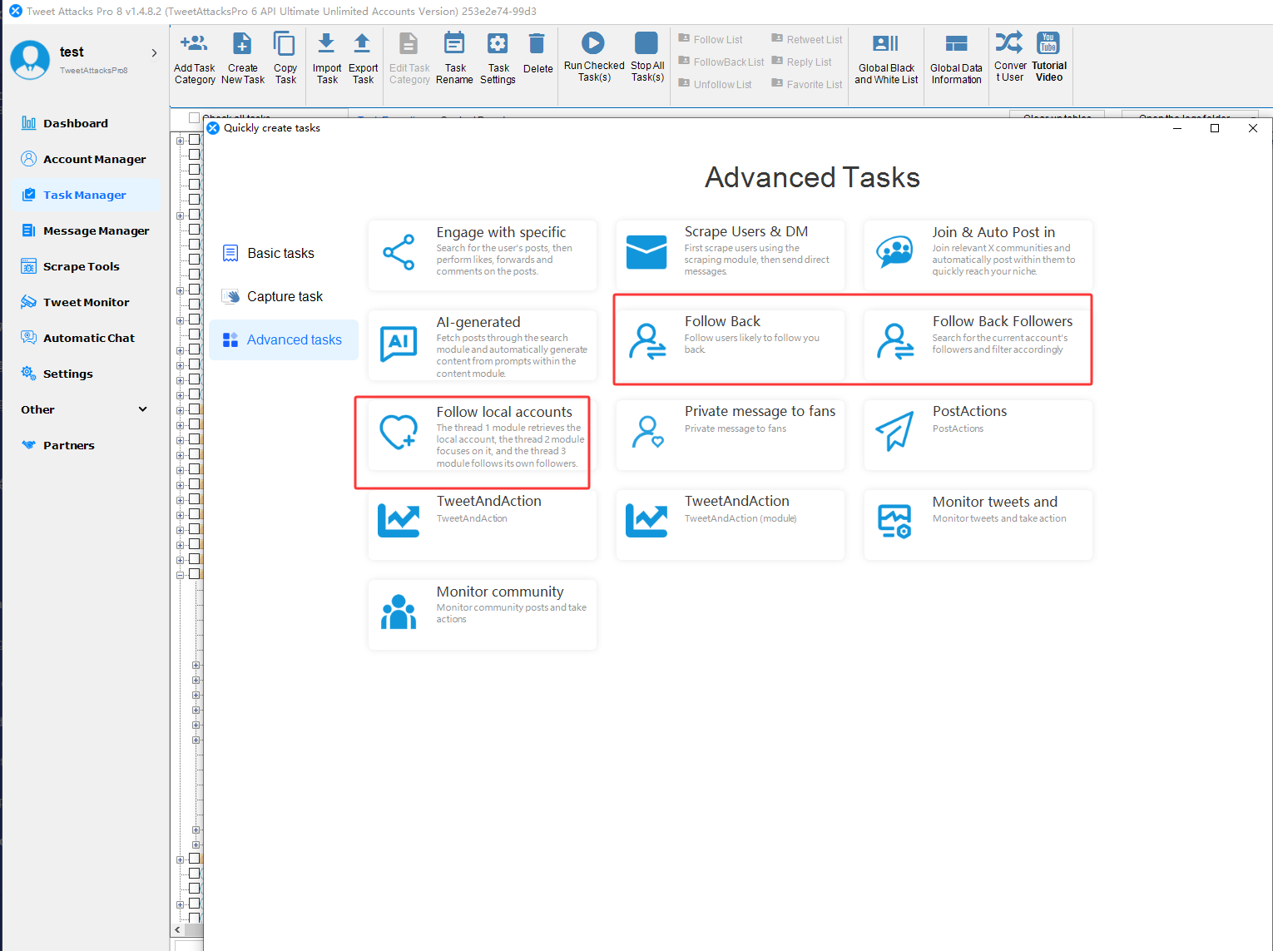This screenshot has height=951, width=1273.
Task: Stop all tasks using the toolbar
Action: coord(647,57)
